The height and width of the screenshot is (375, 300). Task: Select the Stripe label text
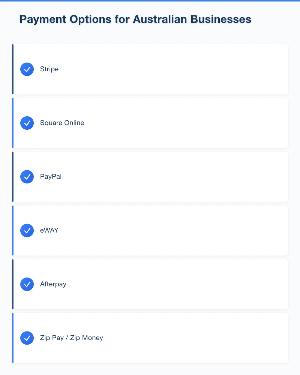click(x=49, y=69)
